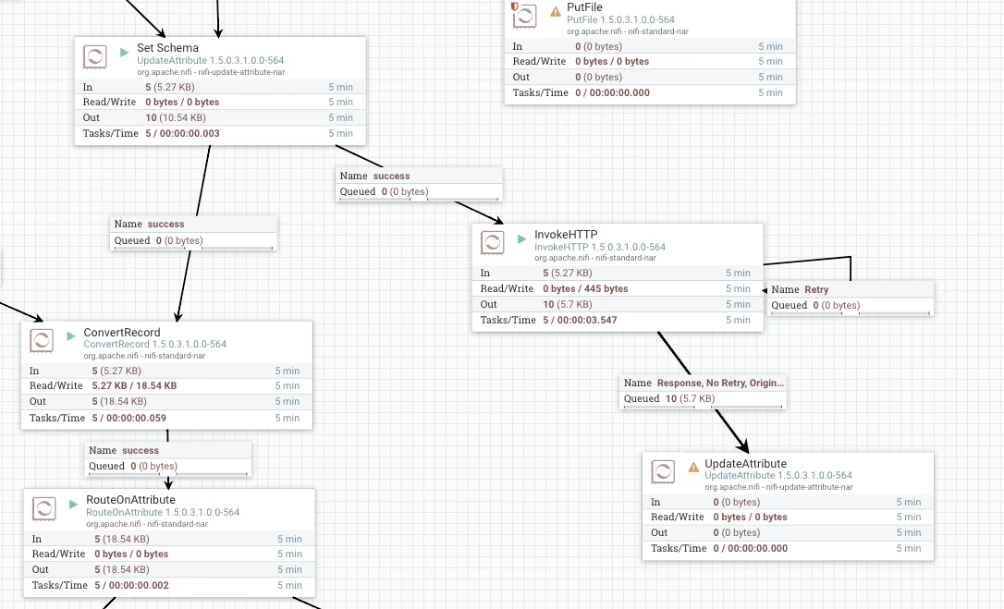Select the Retry connection label
This screenshot has width=1004, height=609.
coord(851,298)
